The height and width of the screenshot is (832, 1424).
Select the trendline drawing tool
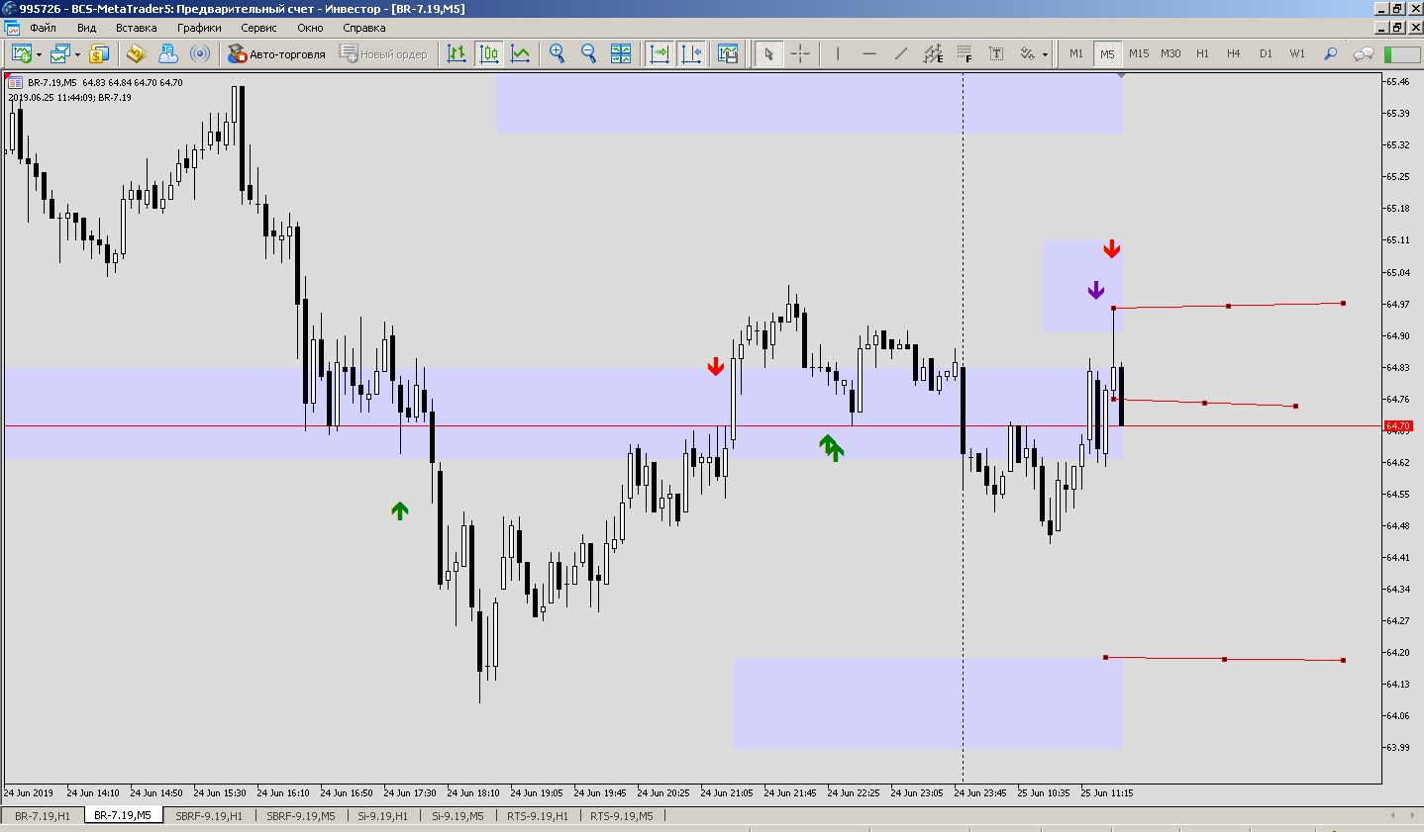pos(900,53)
